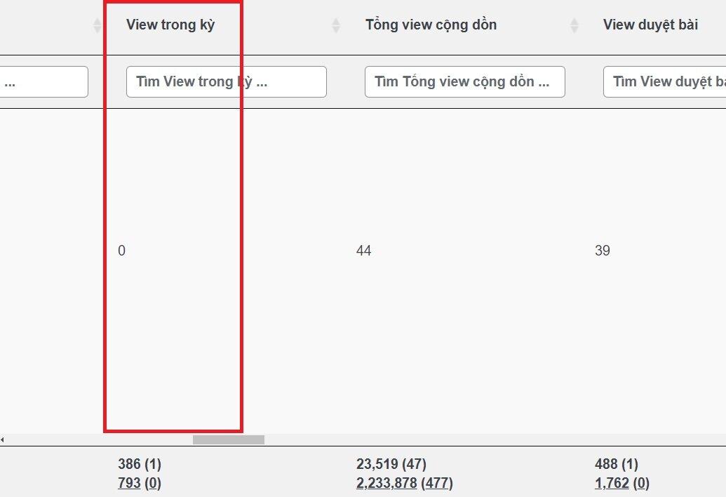Select the cell showing value 39
This screenshot has width=726, height=497.
pos(603,251)
